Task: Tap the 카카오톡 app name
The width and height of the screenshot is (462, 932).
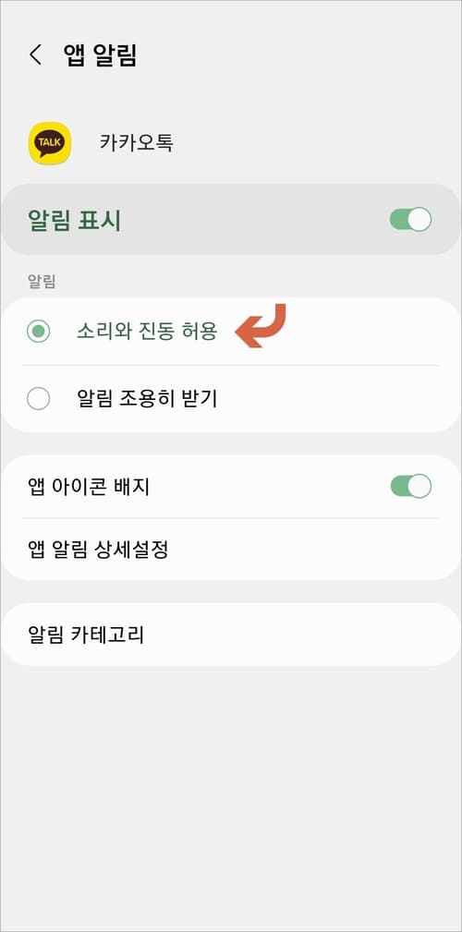Action: (137, 142)
